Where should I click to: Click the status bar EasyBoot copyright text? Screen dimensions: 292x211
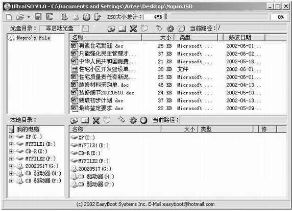[x=145, y=204]
